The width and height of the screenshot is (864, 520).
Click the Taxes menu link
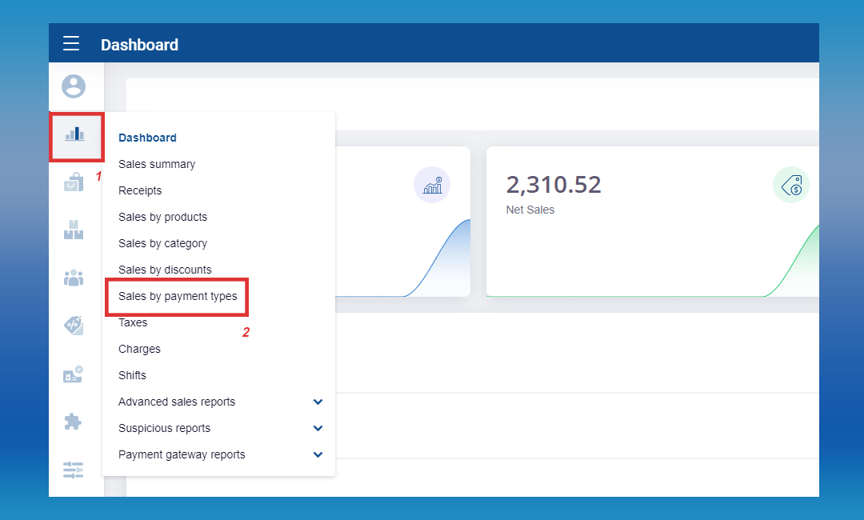click(133, 322)
